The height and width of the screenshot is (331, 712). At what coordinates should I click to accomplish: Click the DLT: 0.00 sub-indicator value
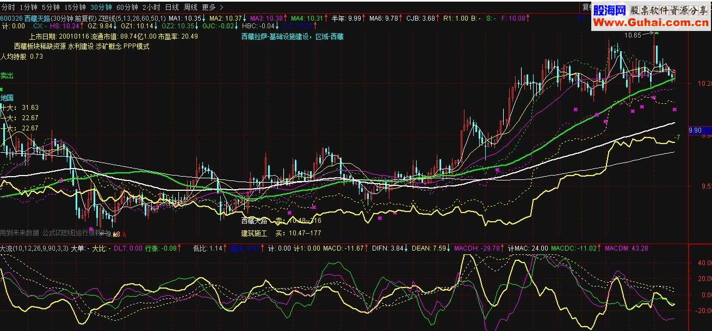pyautogui.click(x=128, y=248)
